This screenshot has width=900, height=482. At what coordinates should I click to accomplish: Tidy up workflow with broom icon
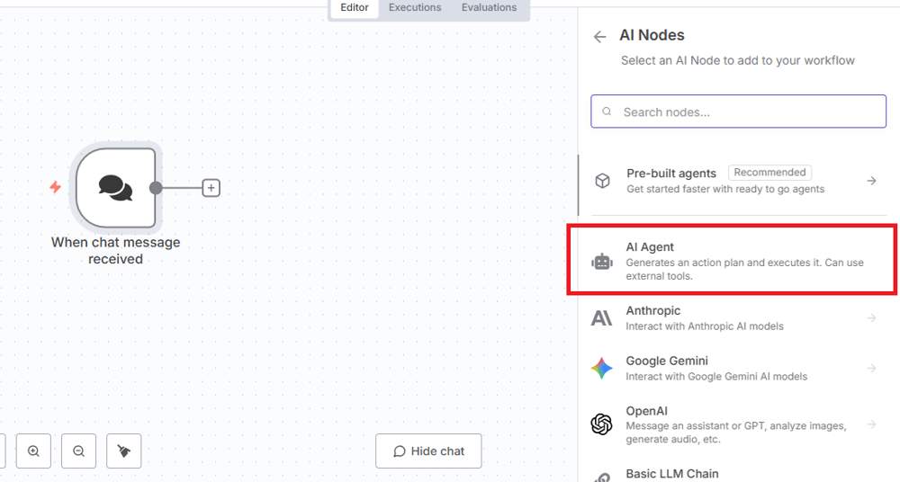point(123,451)
